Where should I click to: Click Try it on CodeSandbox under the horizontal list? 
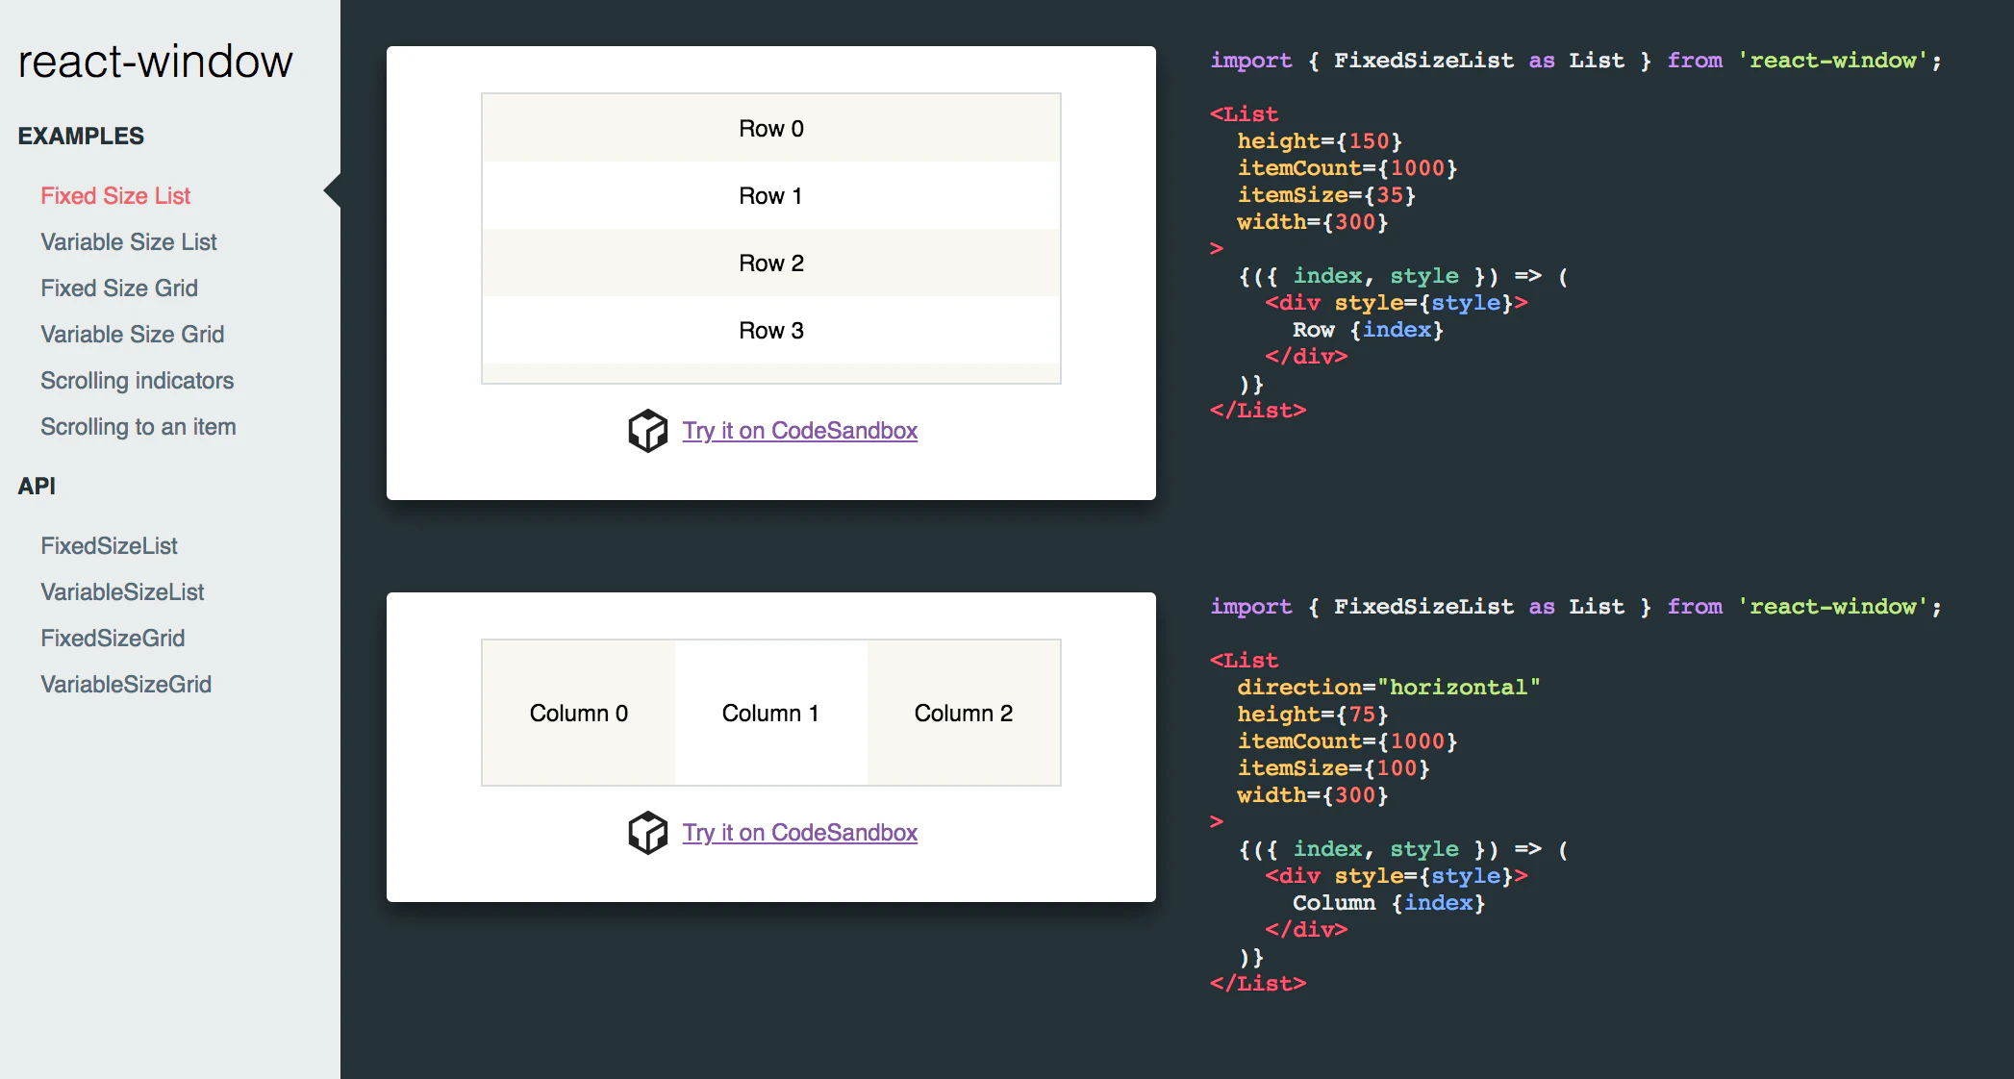pyautogui.click(x=799, y=832)
